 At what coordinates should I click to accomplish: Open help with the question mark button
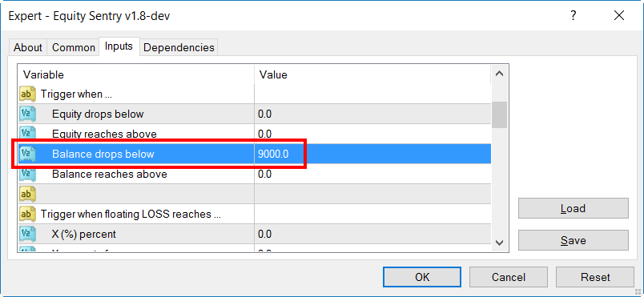click(x=574, y=16)
